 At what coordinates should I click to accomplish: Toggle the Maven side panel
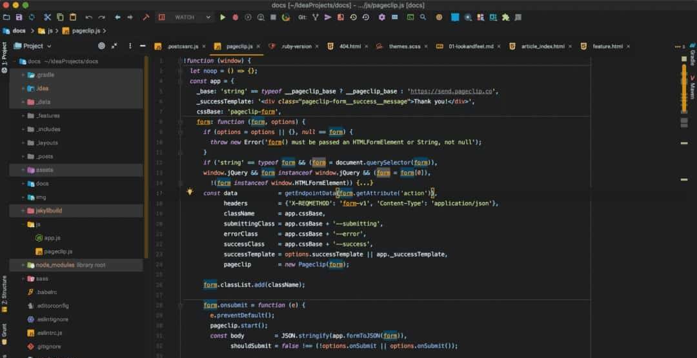click(692, 87)
